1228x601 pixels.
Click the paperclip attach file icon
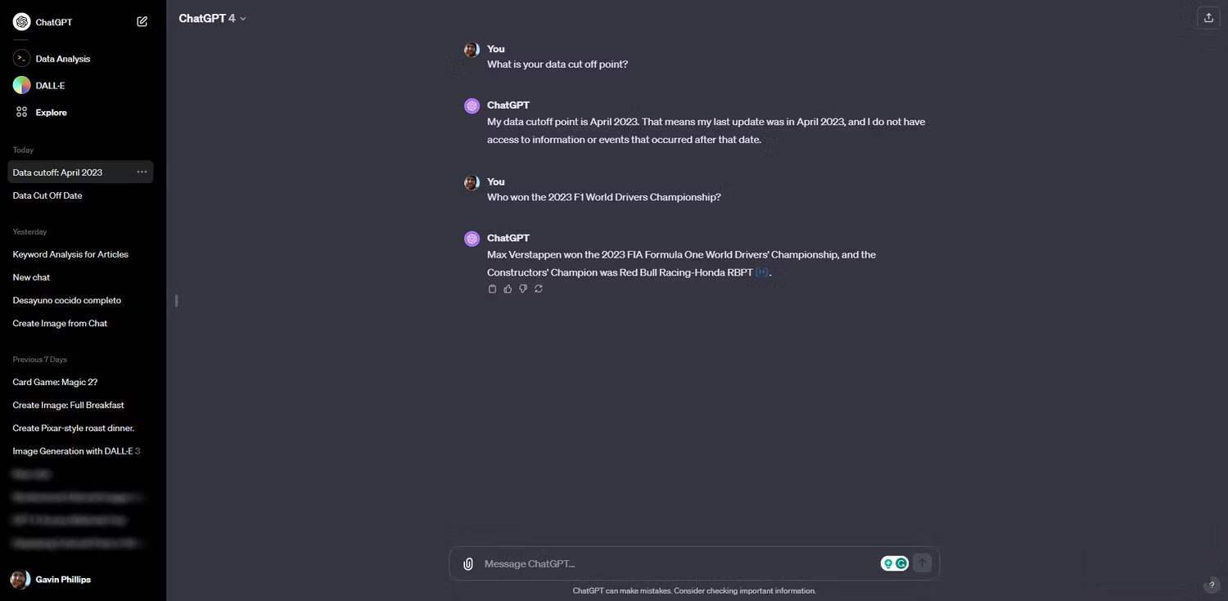point(468,563)
